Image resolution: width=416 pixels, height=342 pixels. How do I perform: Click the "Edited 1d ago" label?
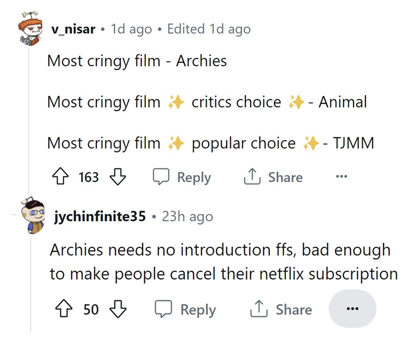point(209,29)
